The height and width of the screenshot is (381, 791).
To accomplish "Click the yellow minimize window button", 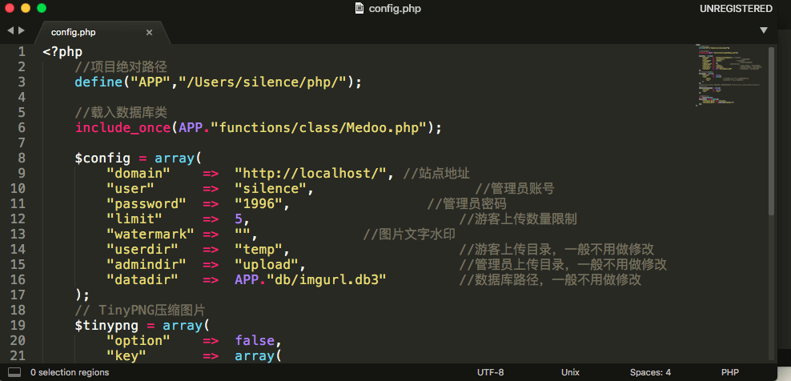I will 26,9.
